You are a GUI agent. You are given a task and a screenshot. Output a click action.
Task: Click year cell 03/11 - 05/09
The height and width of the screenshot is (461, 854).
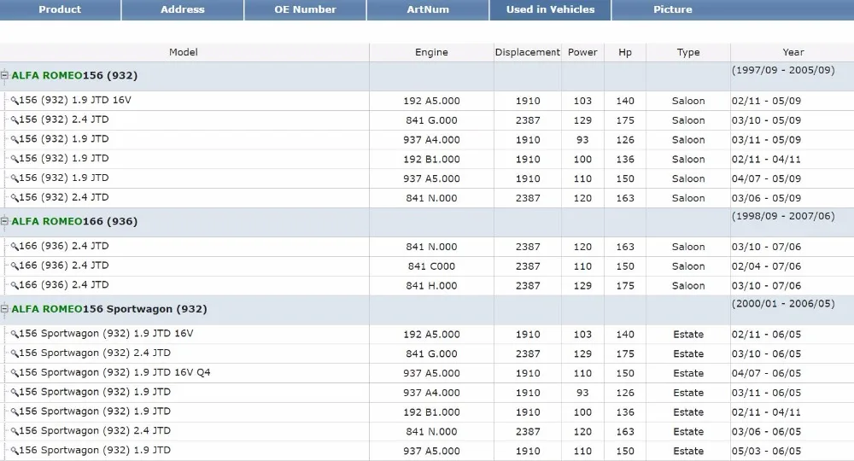coord(766,140)
